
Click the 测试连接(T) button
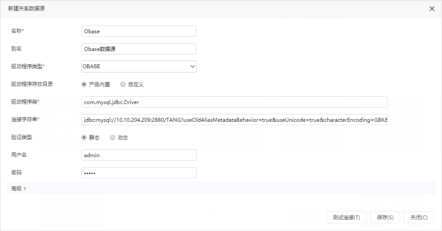point(346,217)
